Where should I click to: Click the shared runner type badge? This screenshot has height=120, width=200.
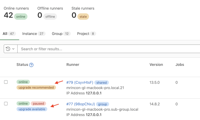(101, 83)
